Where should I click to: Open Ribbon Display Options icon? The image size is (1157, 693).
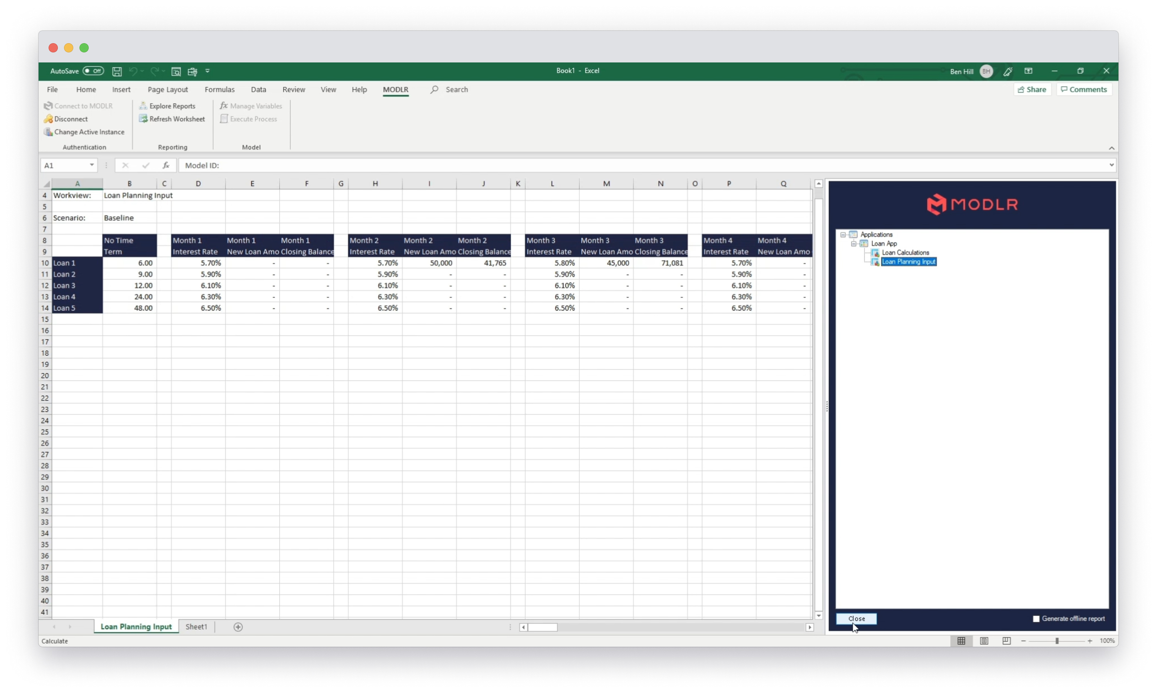(x=1029, y=71)
